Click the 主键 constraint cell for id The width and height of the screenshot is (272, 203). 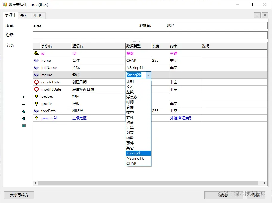pyautogui.click(x=185, y=53)
